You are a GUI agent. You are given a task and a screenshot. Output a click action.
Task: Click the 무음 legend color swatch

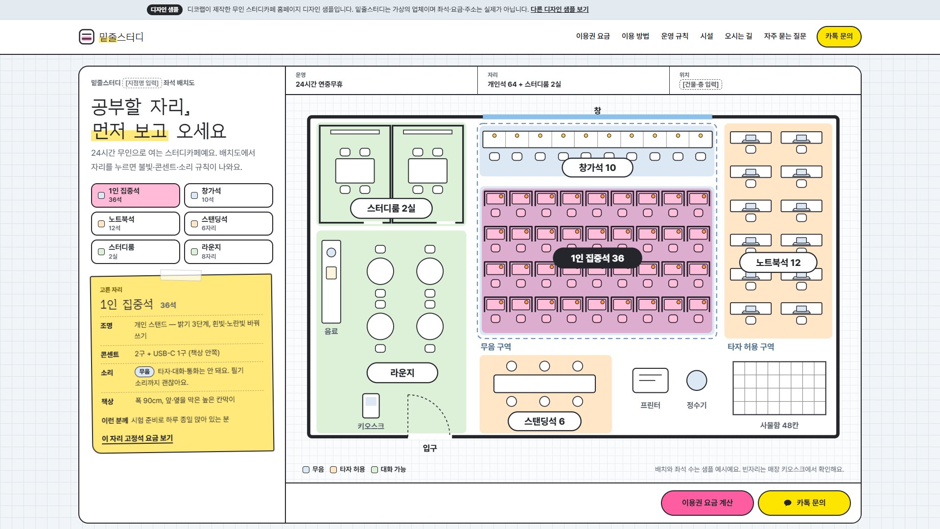[x=306, y=470]
